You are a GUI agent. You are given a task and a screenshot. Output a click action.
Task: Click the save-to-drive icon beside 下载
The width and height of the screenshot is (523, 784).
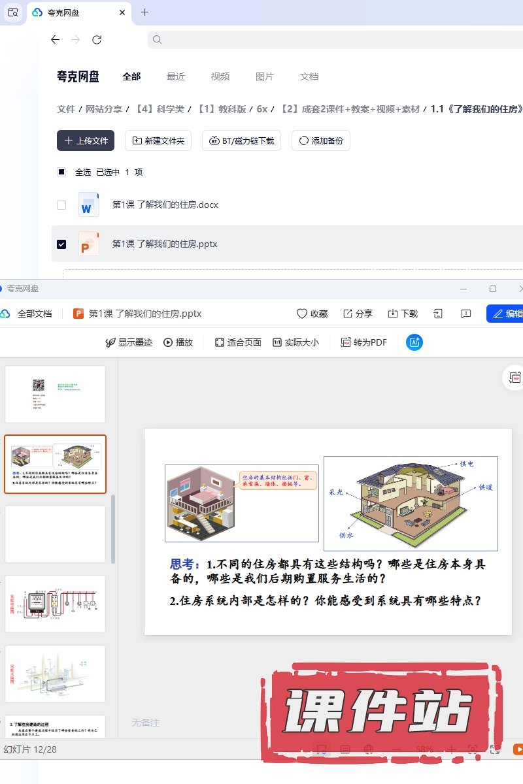438,314
